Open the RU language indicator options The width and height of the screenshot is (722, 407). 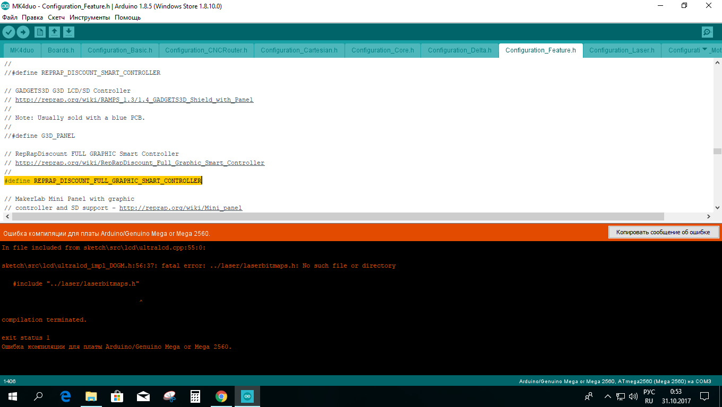(x=648, y=396)
